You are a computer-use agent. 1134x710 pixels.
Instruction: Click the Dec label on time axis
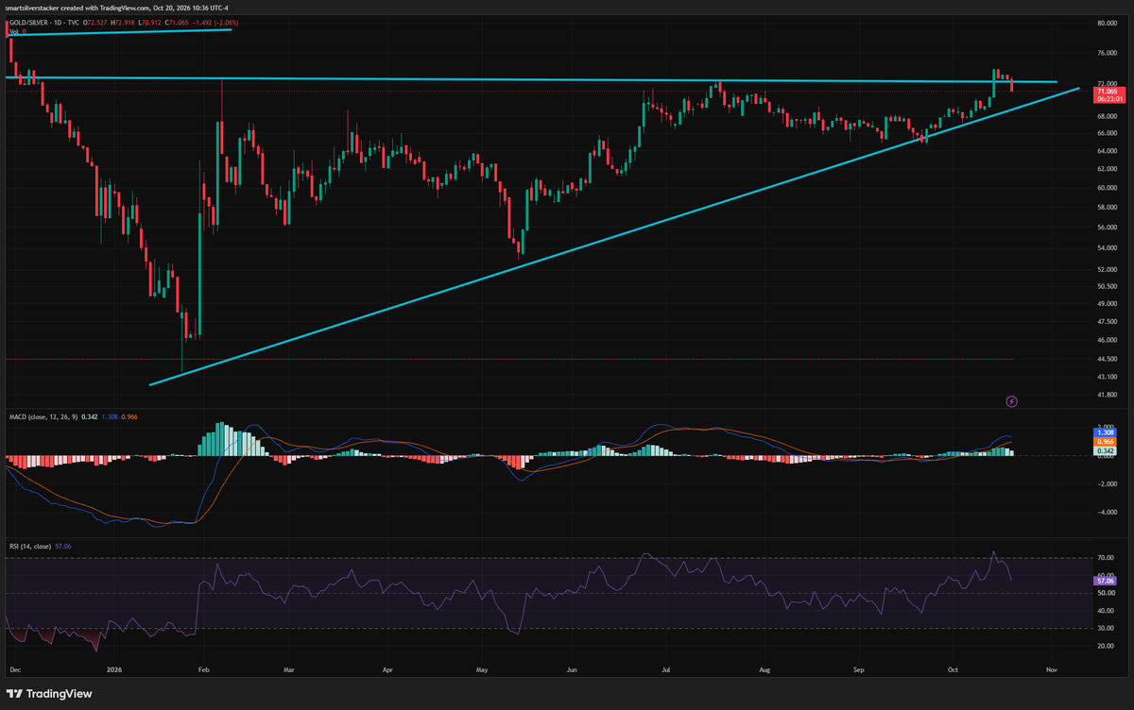click(14, 668)
